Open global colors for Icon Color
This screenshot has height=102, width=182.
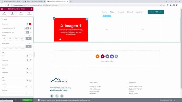(28, 80)
